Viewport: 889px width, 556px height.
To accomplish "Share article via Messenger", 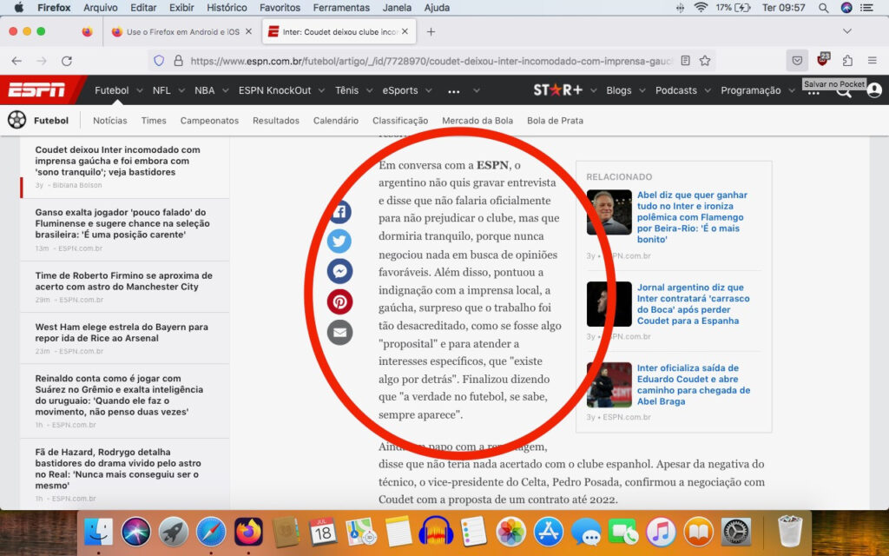I will pos(339,271).
